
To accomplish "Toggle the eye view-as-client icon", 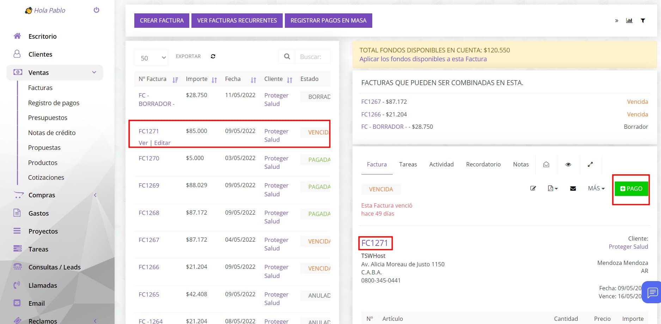I will (x=568, y=164).
